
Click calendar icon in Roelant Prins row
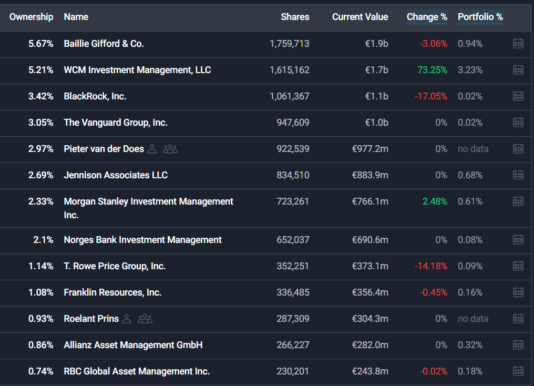click(518, 319)
